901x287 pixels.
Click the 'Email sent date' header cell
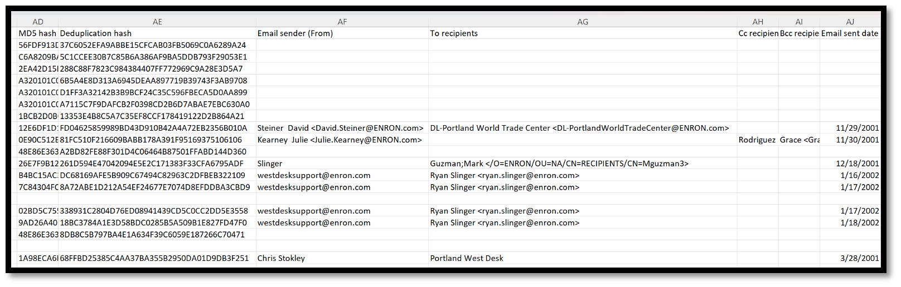pyautogui.click(x=850, y=33)
